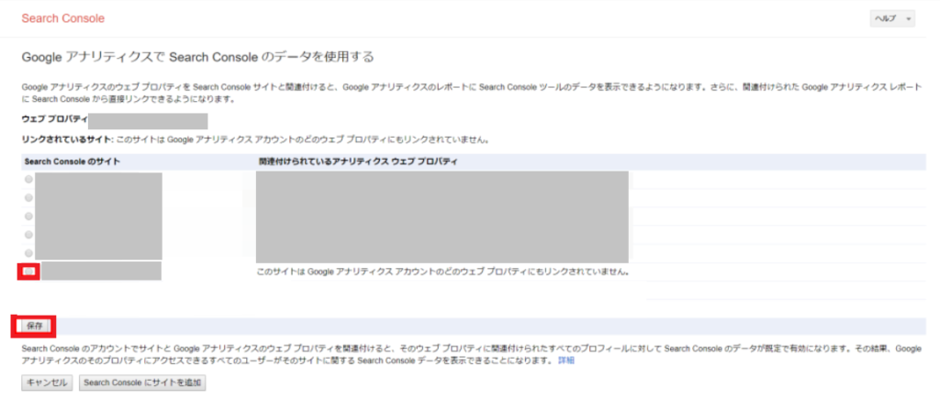The image size is (940, 400).
Task: Click the table row's リンクされていません message
Action: (443, 272)
